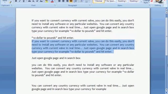The width and height of the screenshot is (168, 94).
Task: Toggle Superscript formatting
Action: point(37,1)
